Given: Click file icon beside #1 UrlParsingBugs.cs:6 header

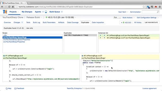Looking at the screenshot, I should pyautogui.click(x=4, y=56).
